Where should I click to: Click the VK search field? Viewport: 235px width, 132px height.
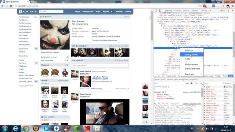point(51,11)
